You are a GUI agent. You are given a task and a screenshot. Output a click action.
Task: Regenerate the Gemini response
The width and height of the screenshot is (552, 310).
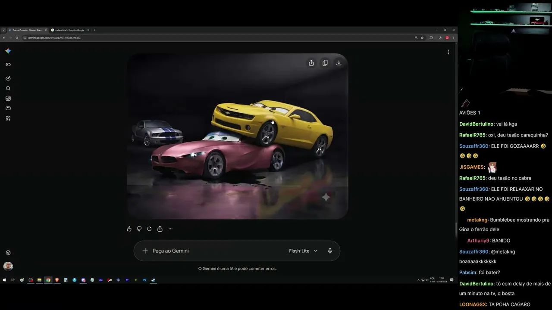pyautogui.click(x=149, y=229)
